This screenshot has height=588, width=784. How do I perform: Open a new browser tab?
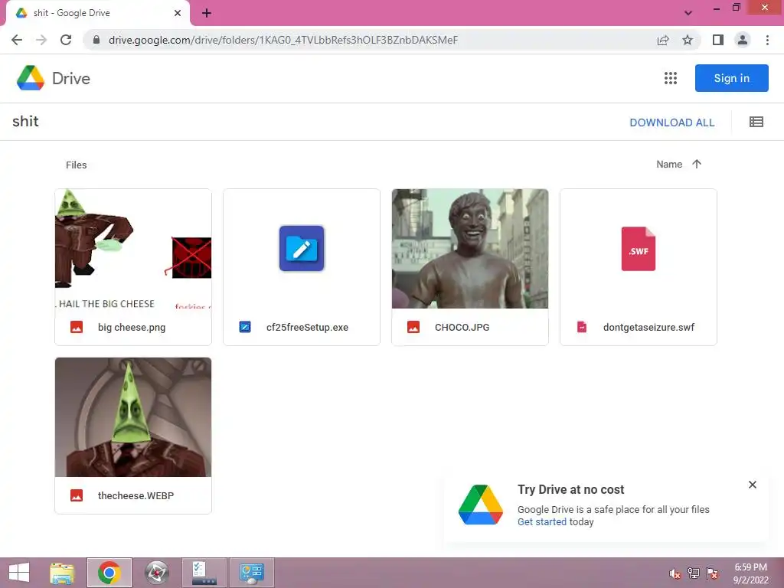pyautogui.click(x=207, y=13)
